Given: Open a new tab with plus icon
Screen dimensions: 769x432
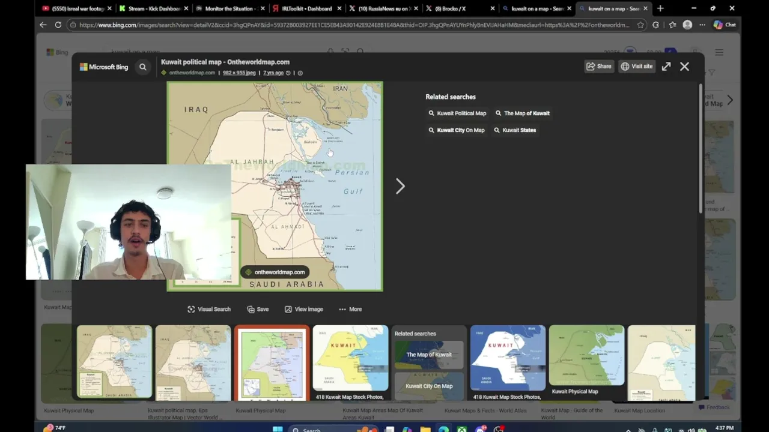Looking at the screenshot, I should (660, 8).
